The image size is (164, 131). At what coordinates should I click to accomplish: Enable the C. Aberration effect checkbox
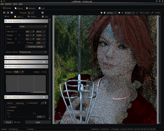8,107
